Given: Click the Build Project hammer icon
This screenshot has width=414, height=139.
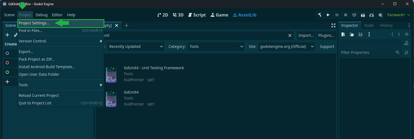Looking at the screenshot, I should (320, 15).
